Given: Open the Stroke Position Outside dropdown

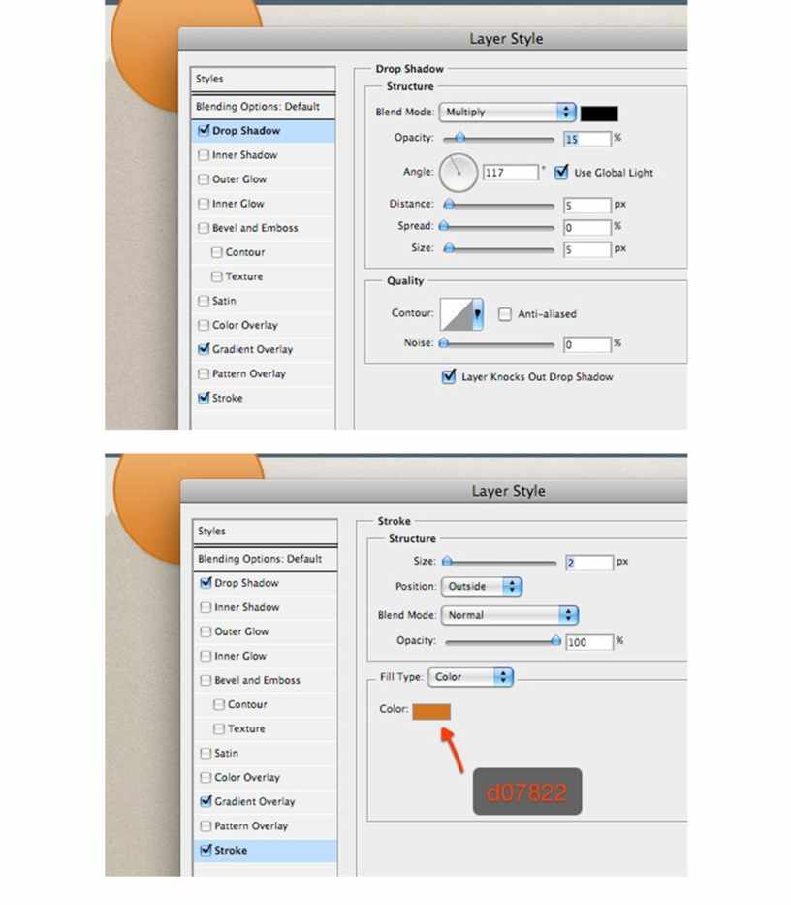Looking at the screenshot, I should click(482, 587).
